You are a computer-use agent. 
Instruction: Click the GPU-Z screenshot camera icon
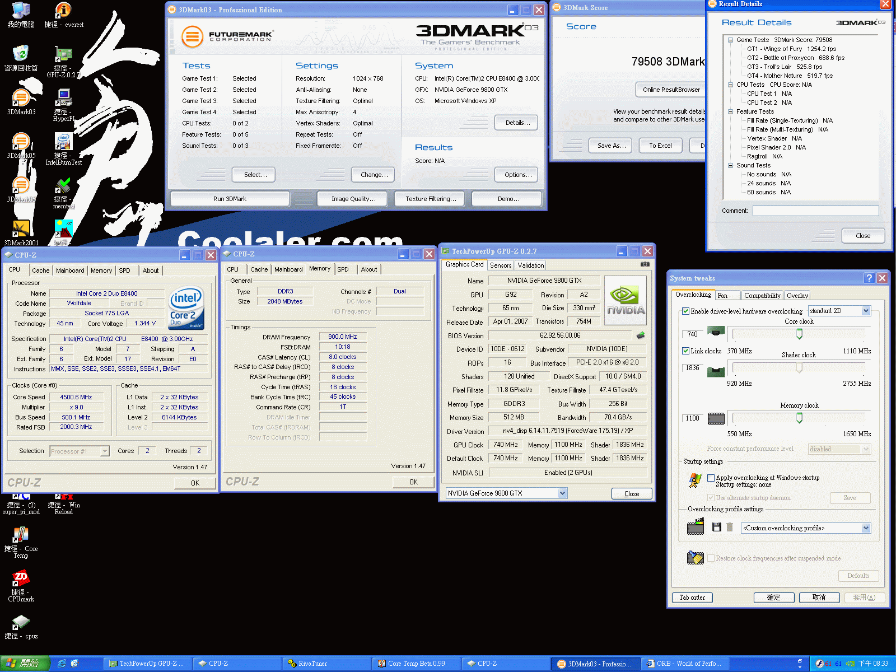coord(645,264)
